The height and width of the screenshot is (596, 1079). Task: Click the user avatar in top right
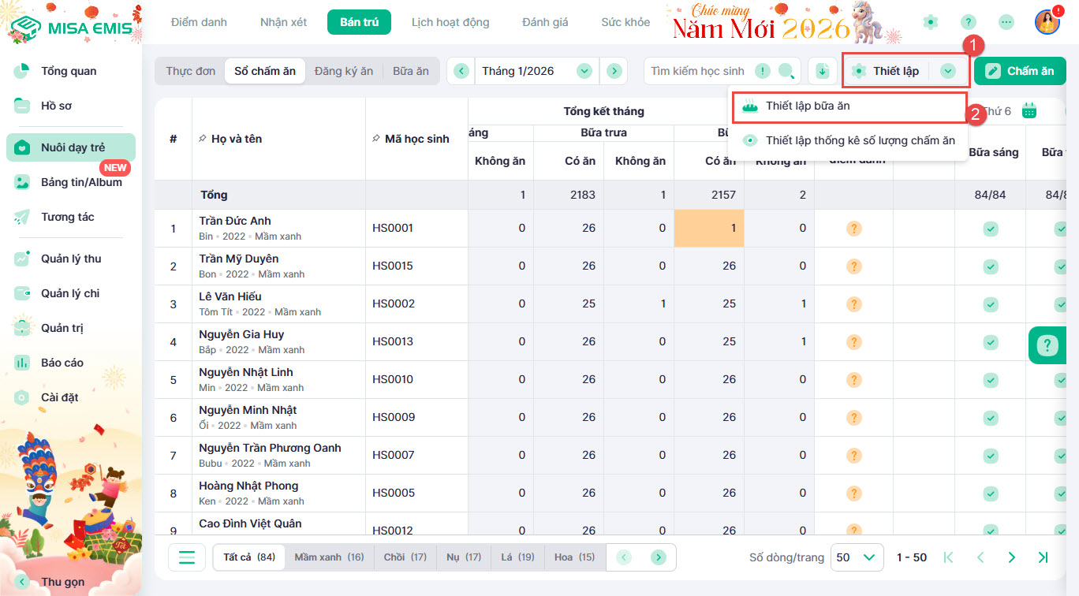pos(1047,22)
